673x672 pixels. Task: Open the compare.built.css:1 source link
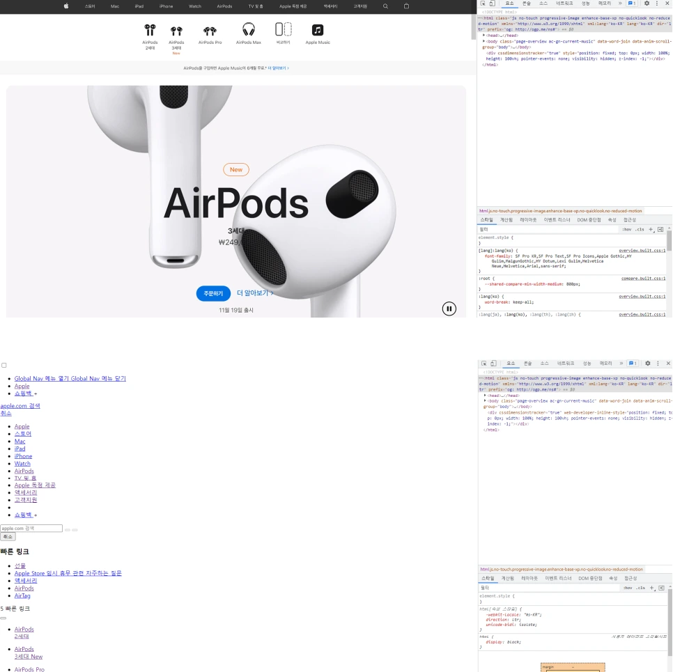643,279
